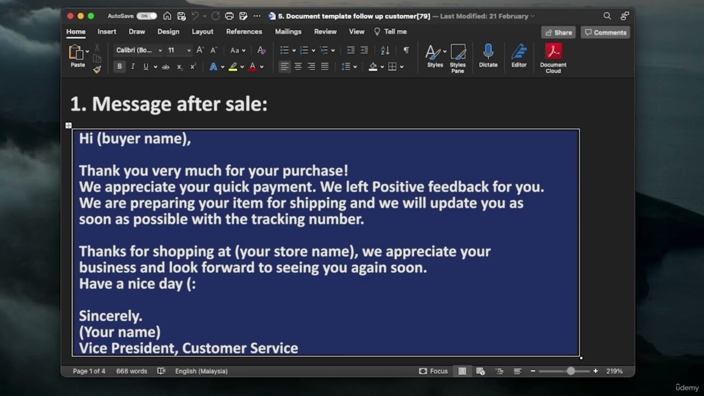Click the Comments button
The width and height of the screenshot is (704, 396).
[x=606, y=32]
